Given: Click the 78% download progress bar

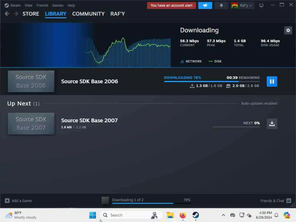Looking at the screenshot, I should 212,81.
